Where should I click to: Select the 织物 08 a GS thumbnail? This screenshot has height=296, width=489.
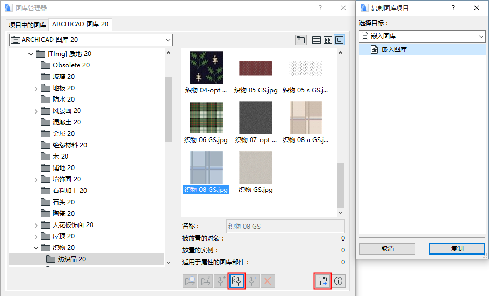pos(305,118)
